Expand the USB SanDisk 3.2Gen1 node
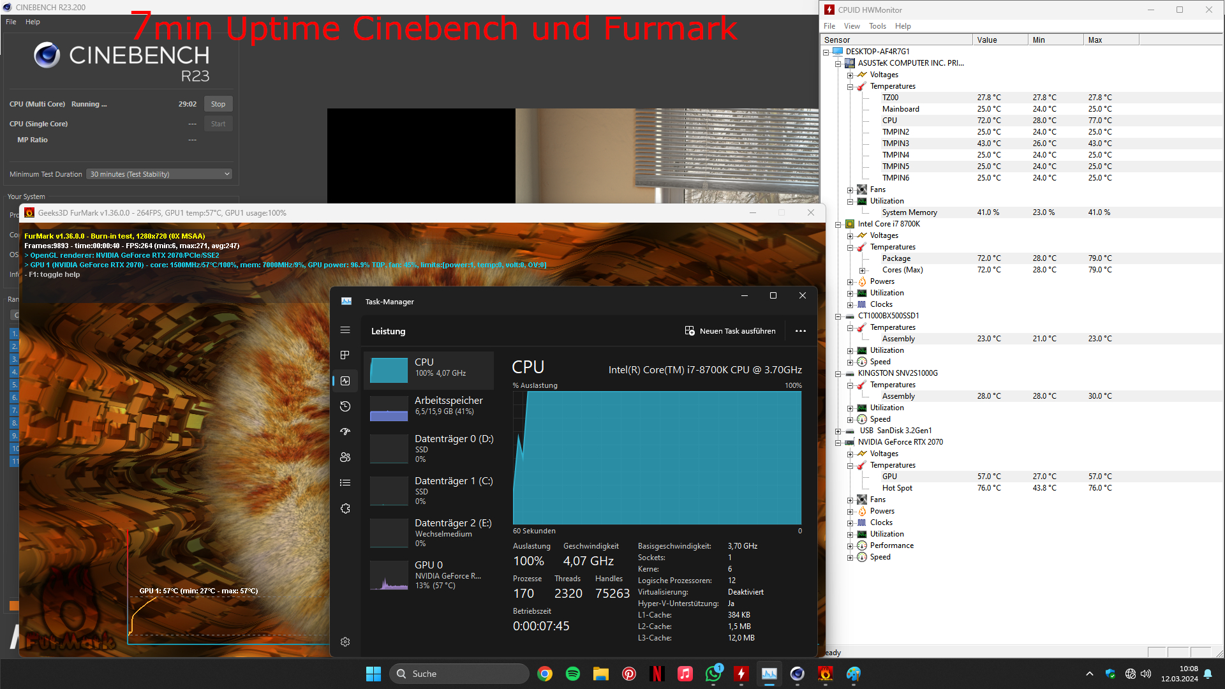This screenshot has width=1225, height=689. (838, 431)
